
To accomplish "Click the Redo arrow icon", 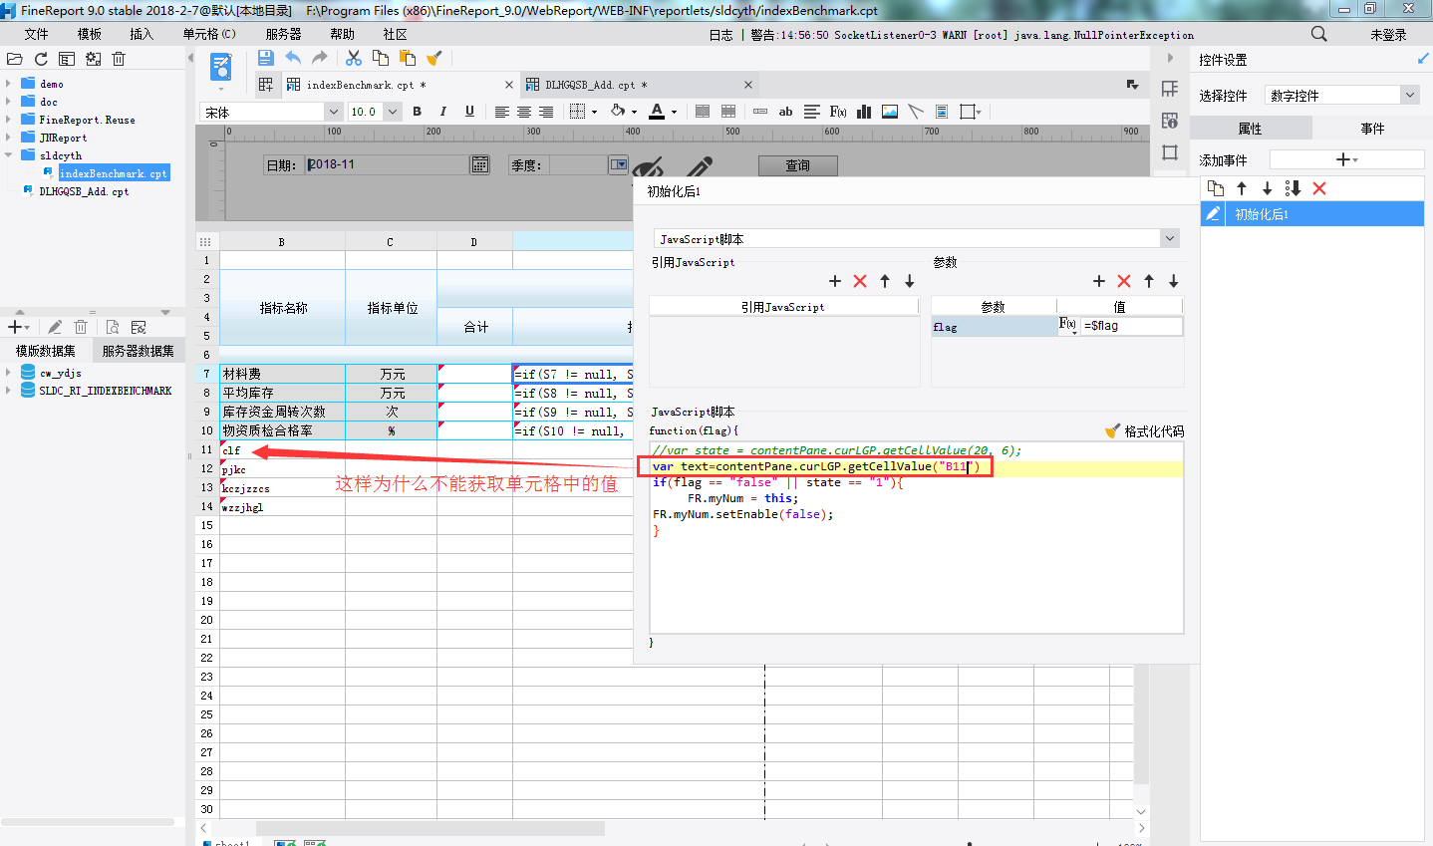I will (319, 58).
